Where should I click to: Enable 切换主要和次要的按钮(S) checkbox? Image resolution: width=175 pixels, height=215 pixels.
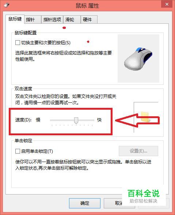18,42
